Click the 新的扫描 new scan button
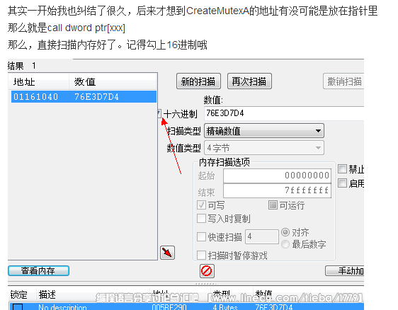398x310 pixels. [198, 81]
